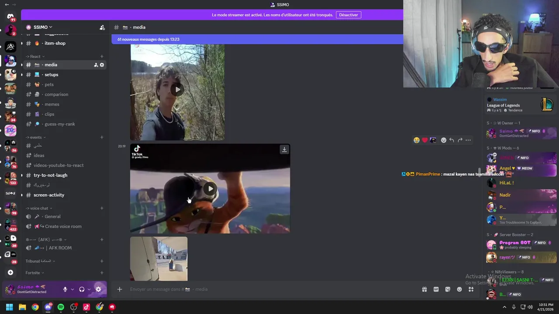Image resolution: width=559 pixels, height=314 pixels.
Task: Open Windows Start menu
Action: click(x=9, y=307)
